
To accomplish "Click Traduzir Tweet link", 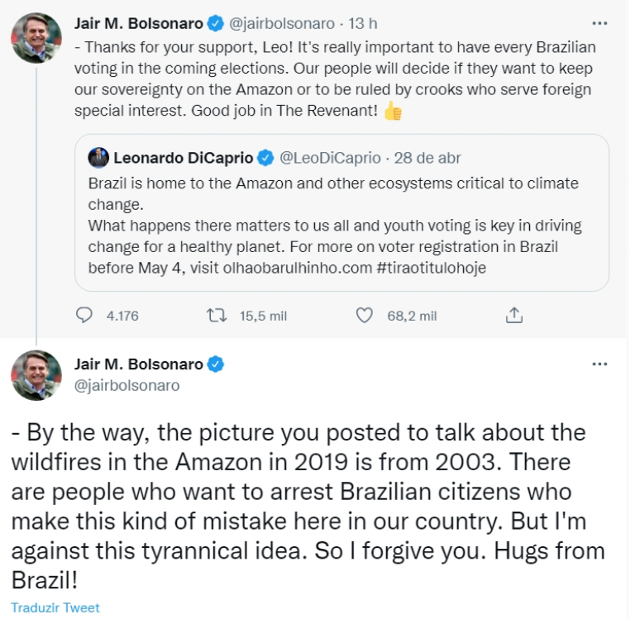I will pos(55,607).
